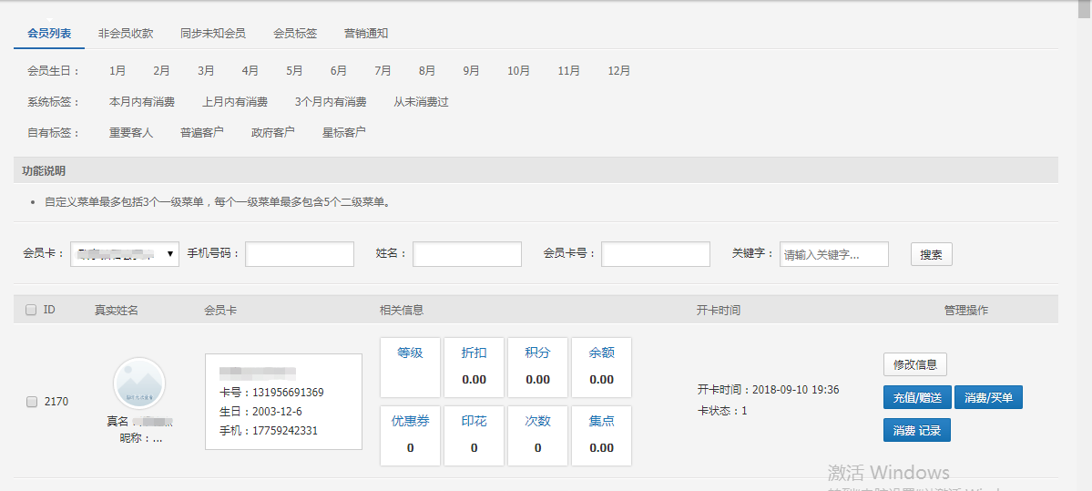Open the 同步未知会员 tab

(x=212, y=33)
